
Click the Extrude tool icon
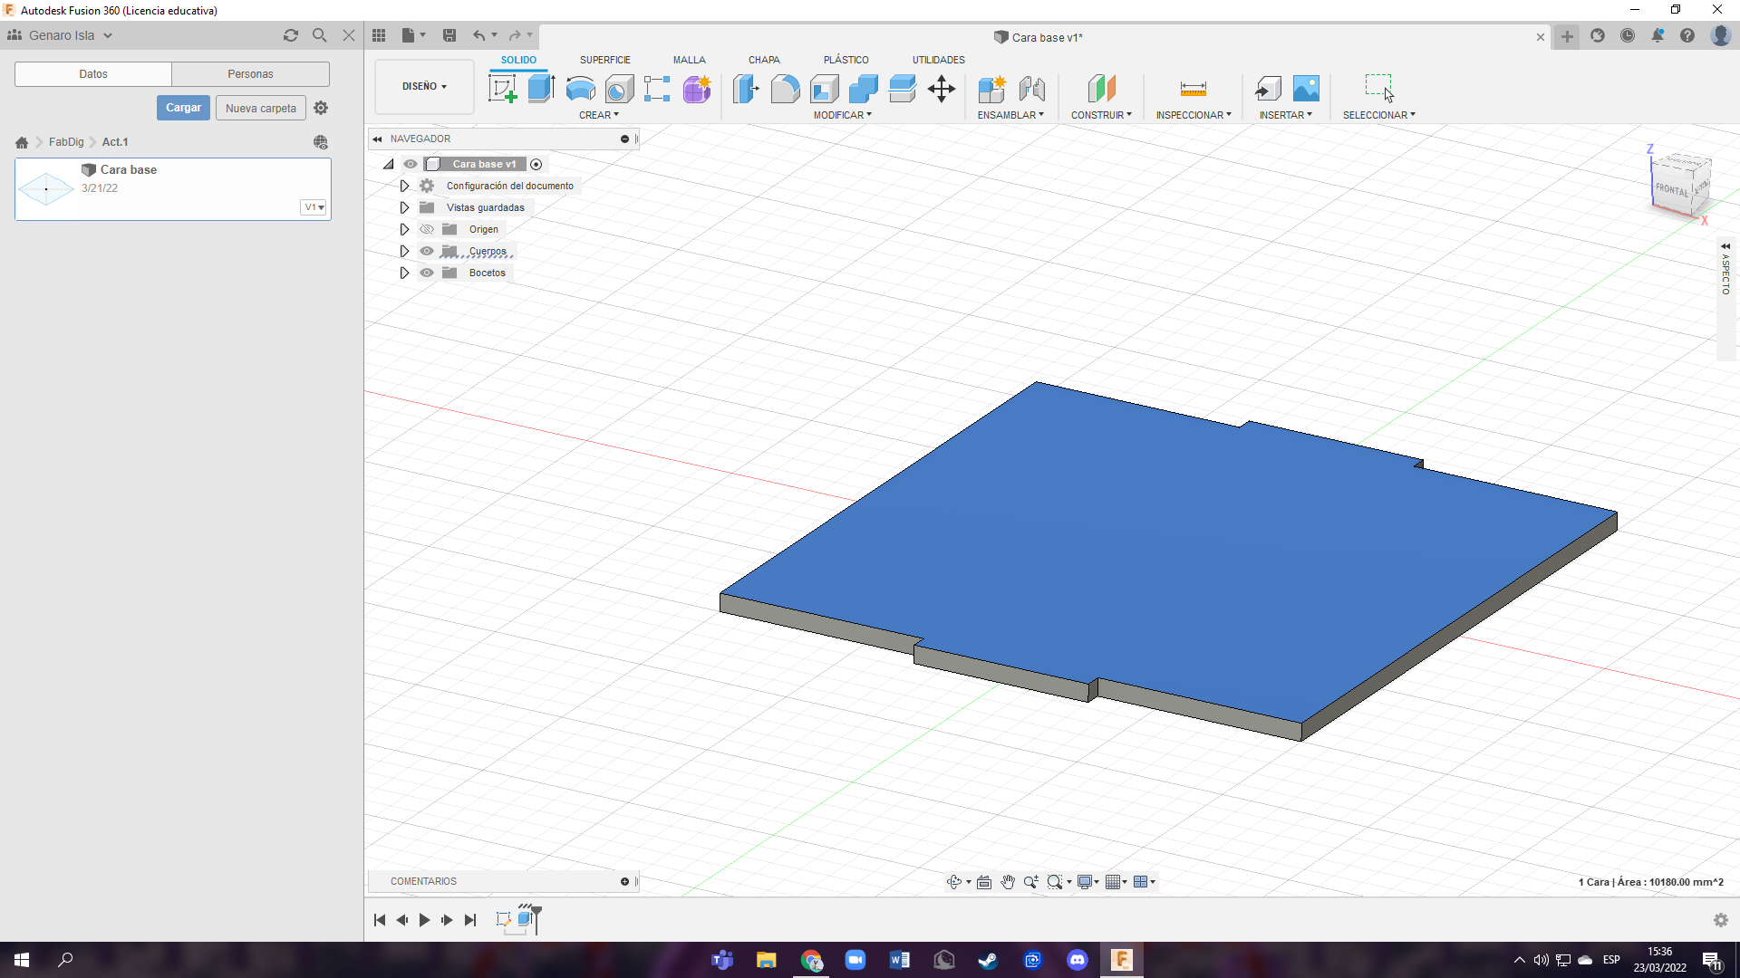541,89
